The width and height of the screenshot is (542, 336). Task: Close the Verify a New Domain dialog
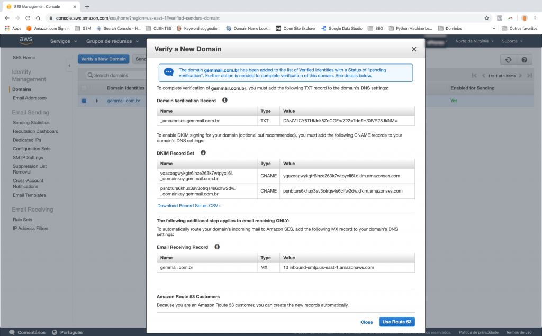tap(414, 49)
